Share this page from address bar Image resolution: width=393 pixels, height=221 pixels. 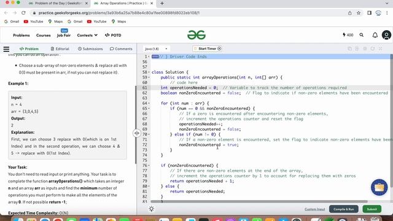pyautogui.click(x=350, y=13)
